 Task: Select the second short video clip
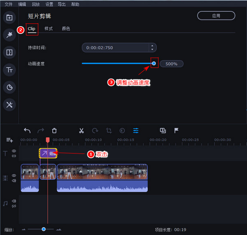click(48, 172)
